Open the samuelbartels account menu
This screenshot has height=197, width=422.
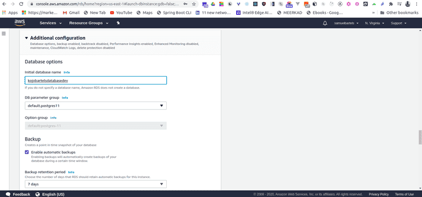click(x=346, y=23)
